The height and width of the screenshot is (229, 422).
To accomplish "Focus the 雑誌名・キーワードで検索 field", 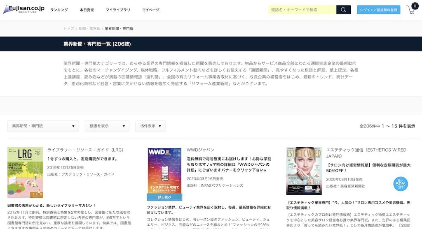I will point(302,10).
